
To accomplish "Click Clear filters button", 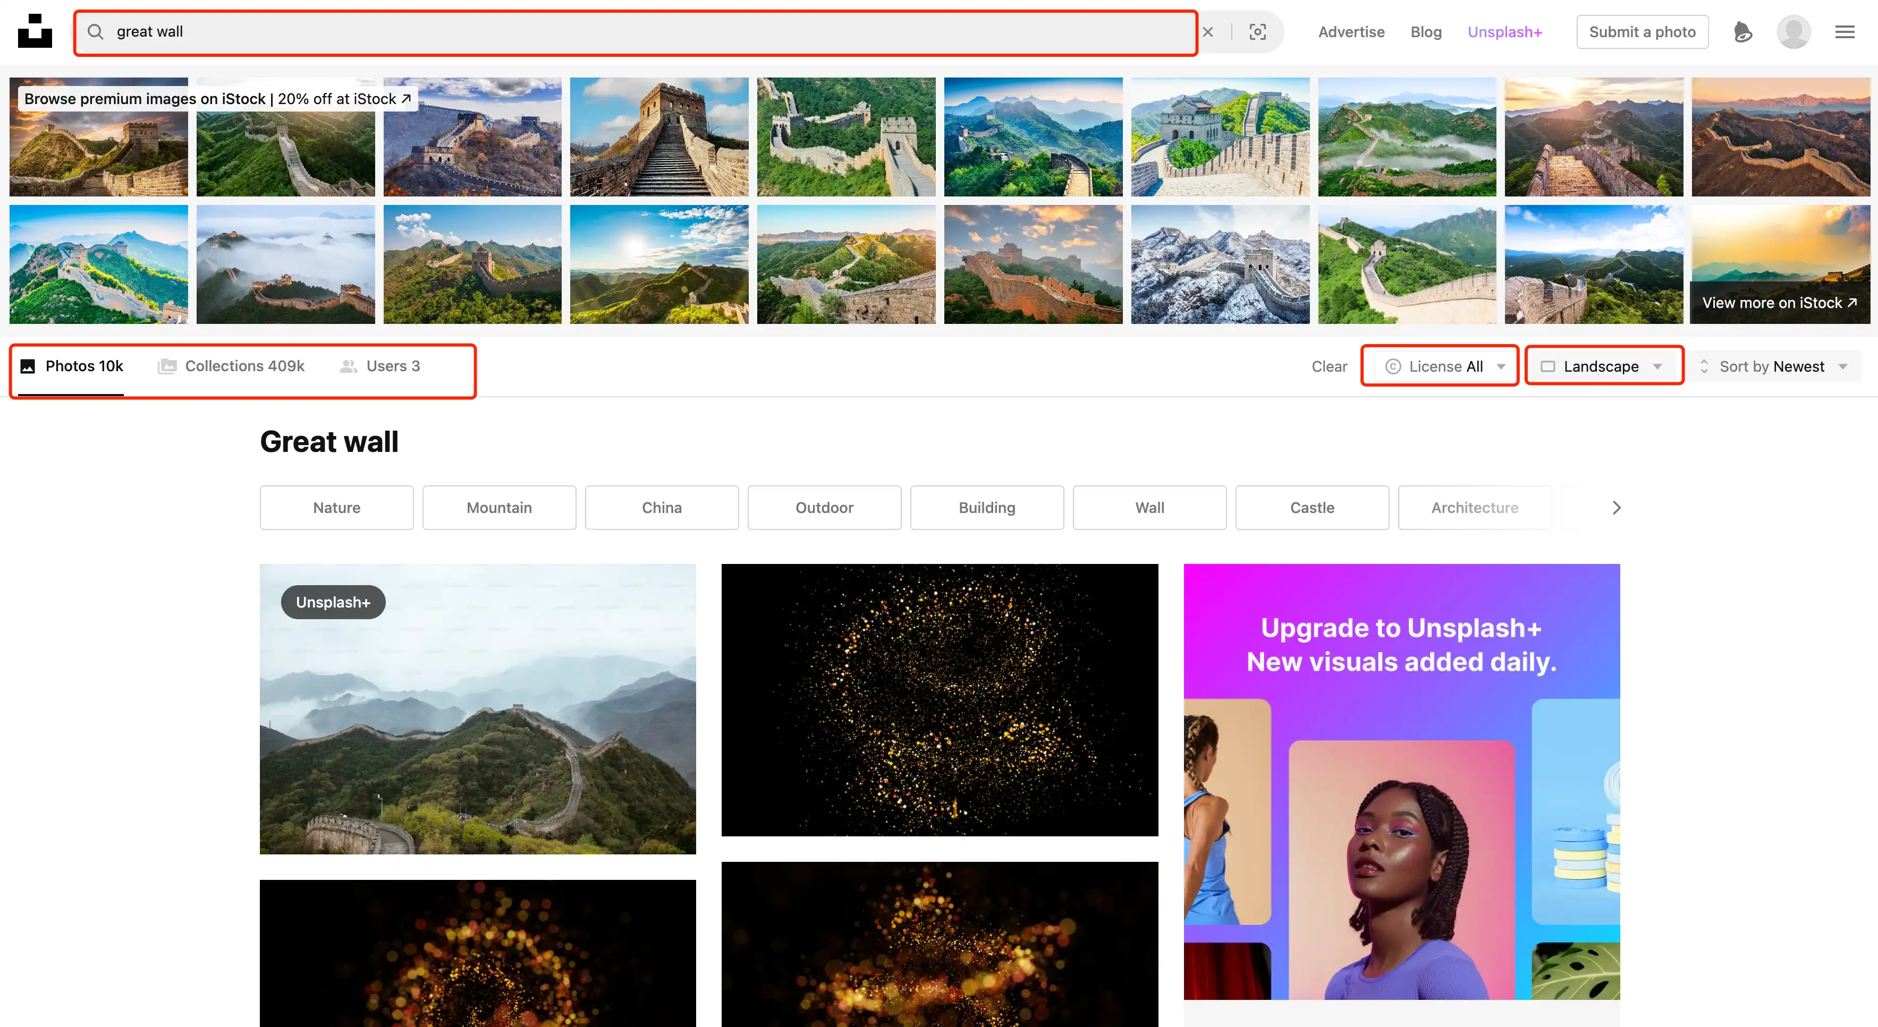I will click(1329, 366).
